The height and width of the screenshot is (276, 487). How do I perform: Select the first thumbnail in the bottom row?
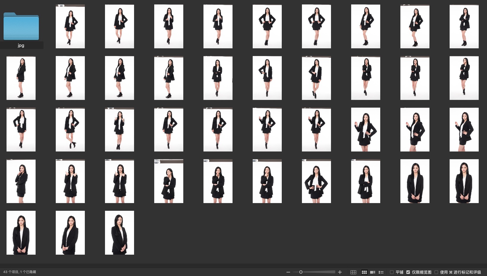coord(21,233)
